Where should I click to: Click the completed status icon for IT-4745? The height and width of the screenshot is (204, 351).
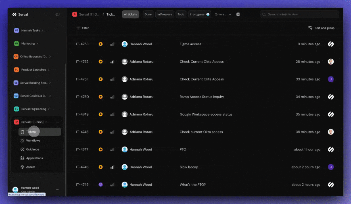tap(101, 185)
